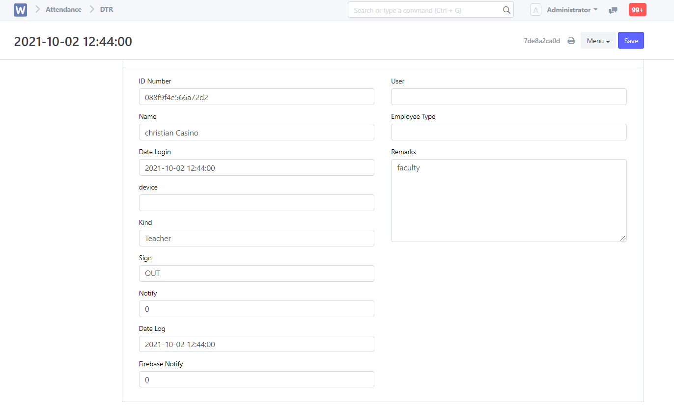Click the Employee Type field

tap(509, 132)
